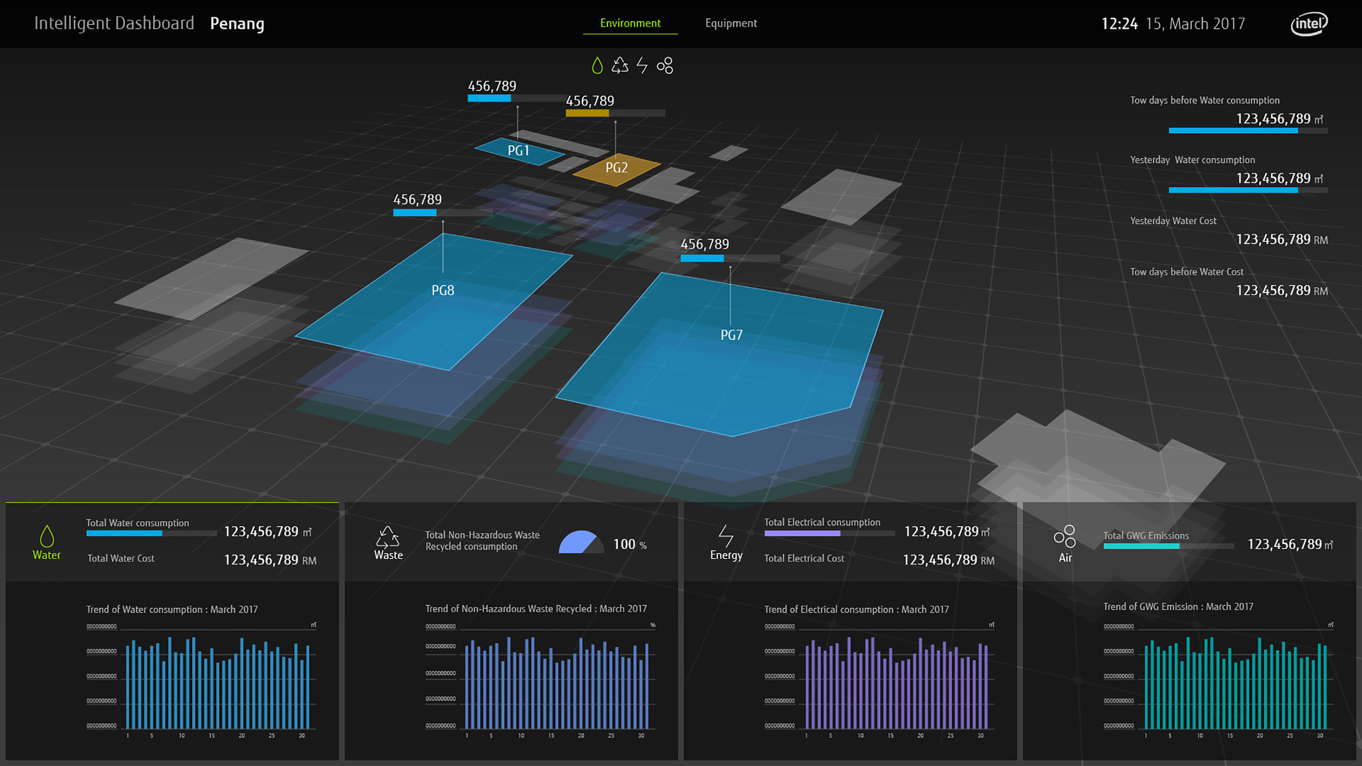
Task: Click the Total Electrical consumption purple bar
Action: (x=829, y=533)
